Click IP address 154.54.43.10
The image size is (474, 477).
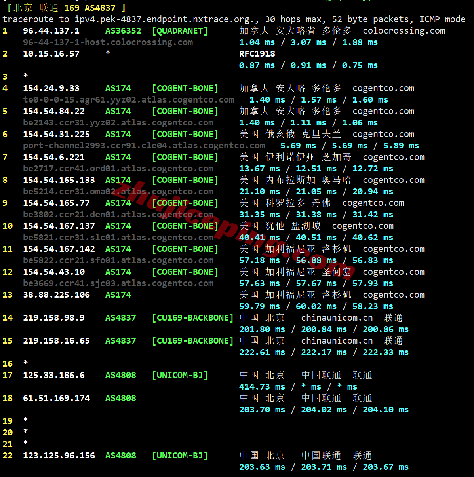pos(54,272)
